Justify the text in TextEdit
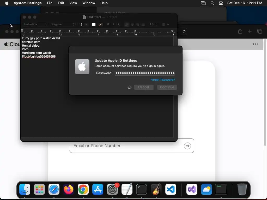267x200 pixels. (x=143, y=24)
